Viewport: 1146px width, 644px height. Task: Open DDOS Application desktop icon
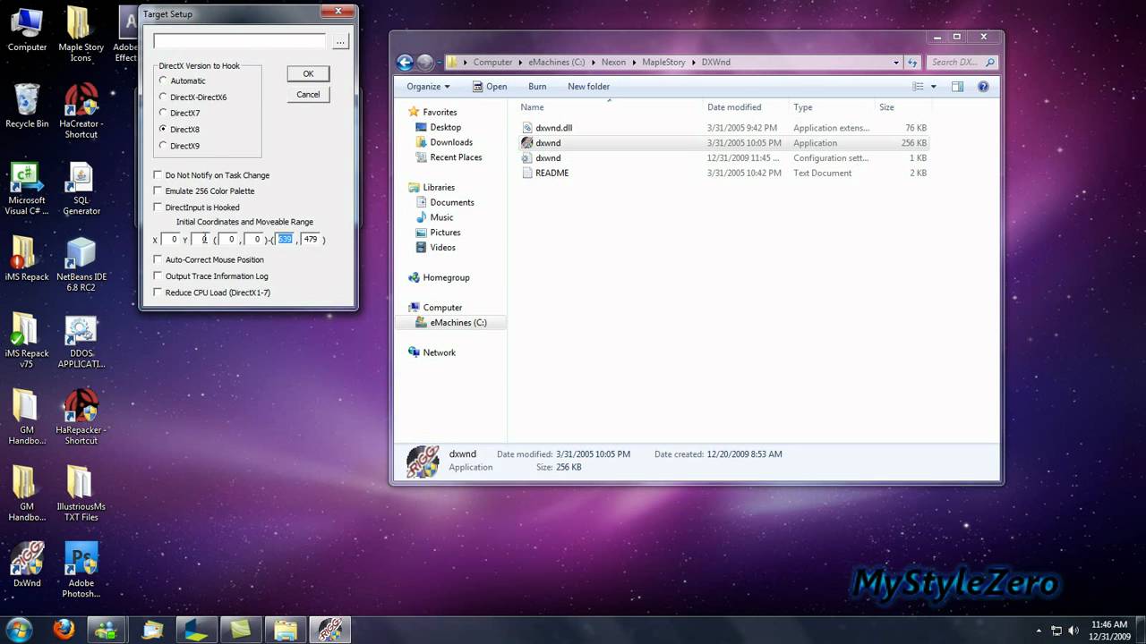tap(81, 340)
